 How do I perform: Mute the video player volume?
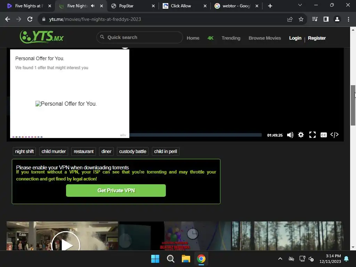point(290,135)
